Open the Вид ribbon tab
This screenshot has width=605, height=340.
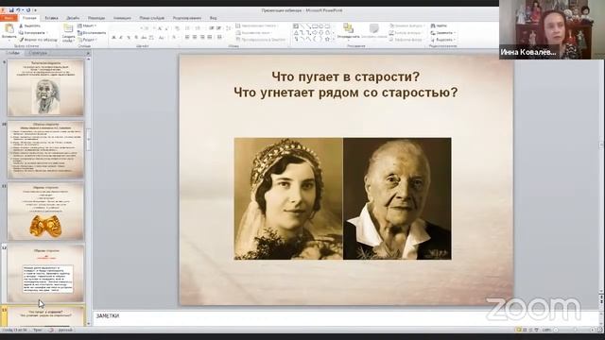[213, 18]
